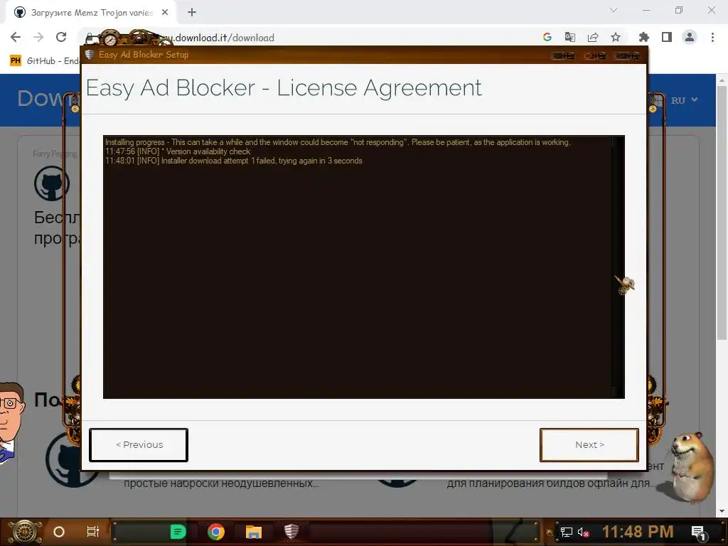
Task: Open Chrome extensions puzzle icon
Action: click(644, 37)
